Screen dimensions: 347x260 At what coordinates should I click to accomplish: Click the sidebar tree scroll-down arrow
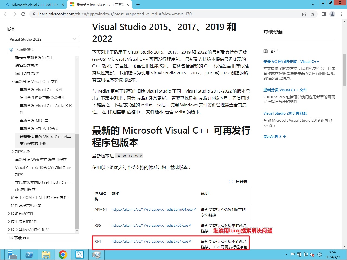77,231
